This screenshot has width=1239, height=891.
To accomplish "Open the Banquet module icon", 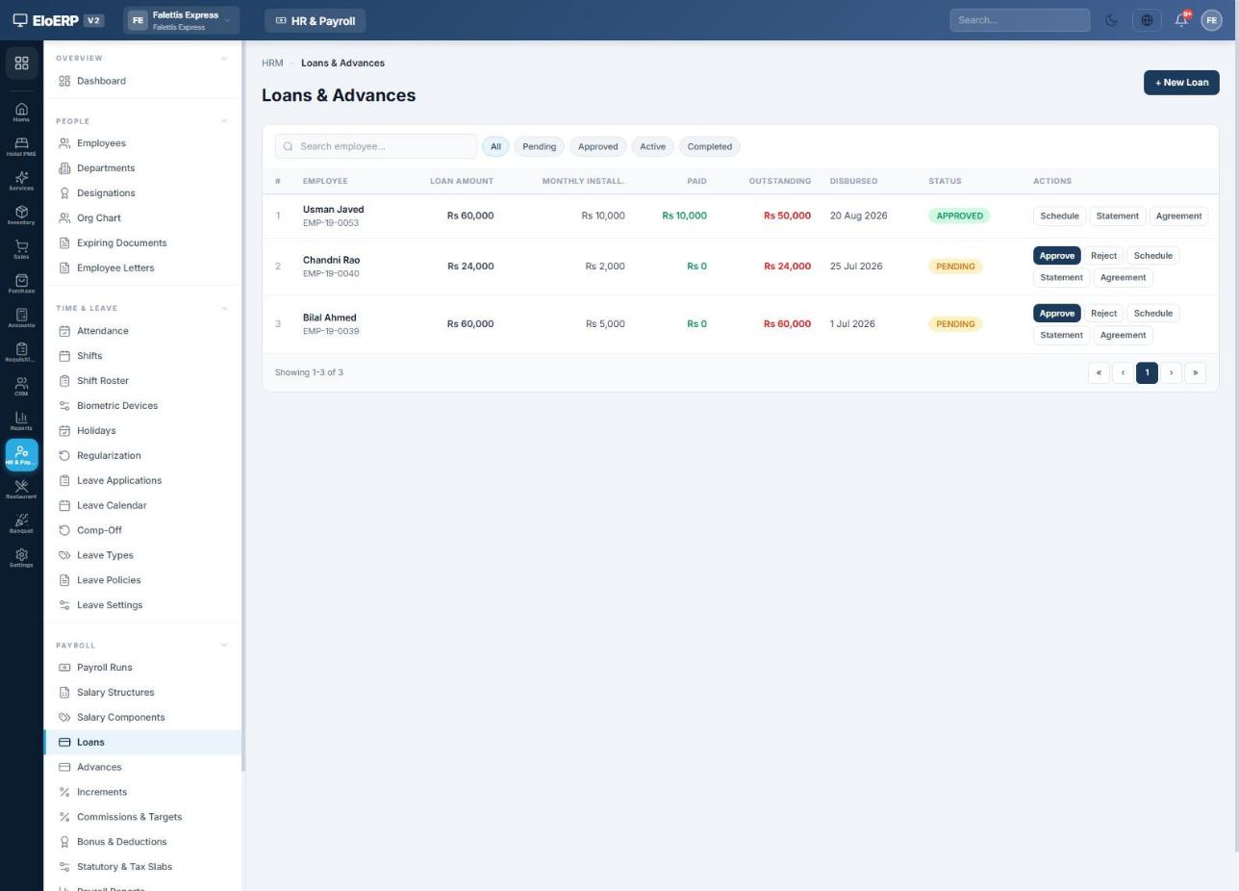I will 21,524.
